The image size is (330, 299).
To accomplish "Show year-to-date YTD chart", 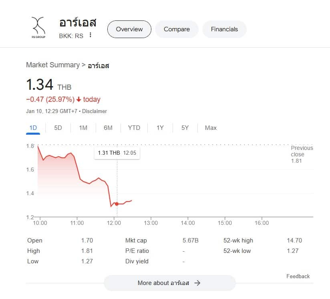I will click(134, 128).
